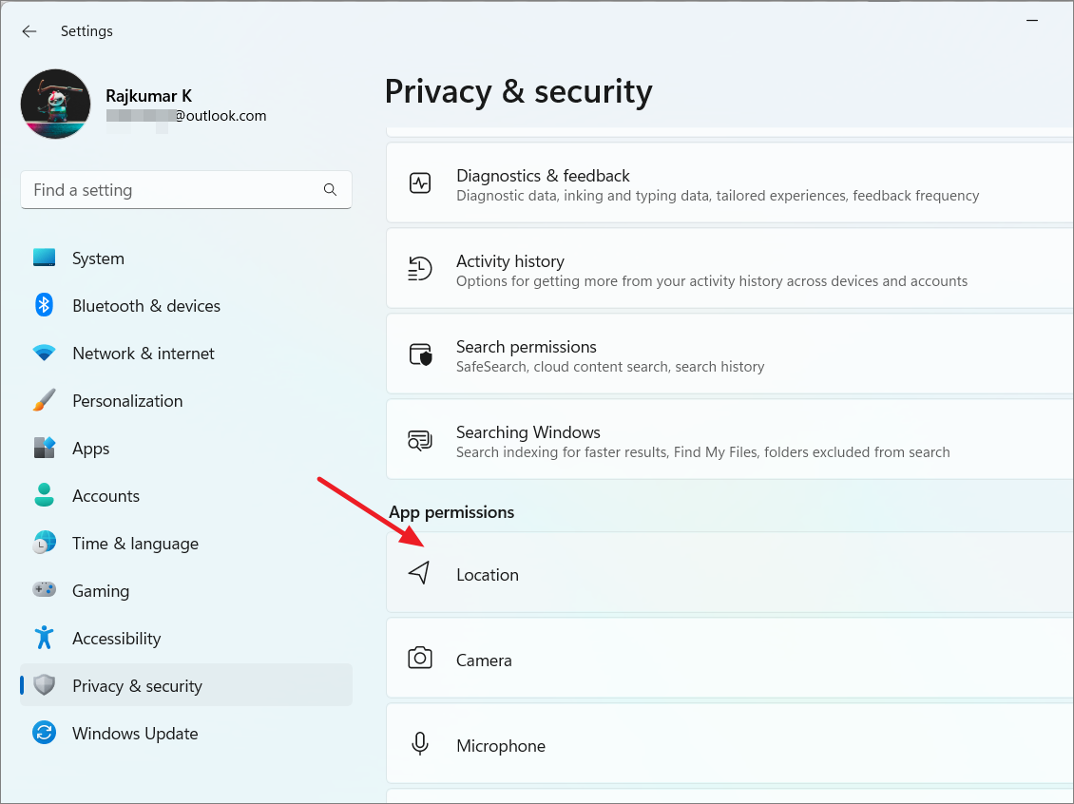This screenshot has height=804, width=1074.
Task: Click the search magnifier icon
Action: 330,190
